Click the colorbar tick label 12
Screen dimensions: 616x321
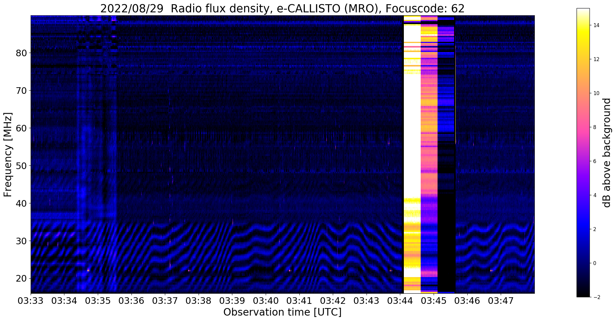(x=596, y=59)
